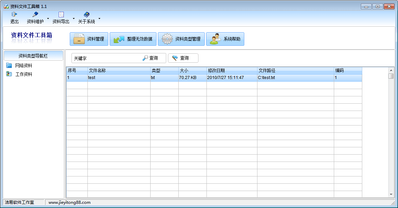The height and width of the screenshot is (208, 398).
Task: Click the 资料导出 export icon
Action: pyautogui.click(x=61, y=15)
